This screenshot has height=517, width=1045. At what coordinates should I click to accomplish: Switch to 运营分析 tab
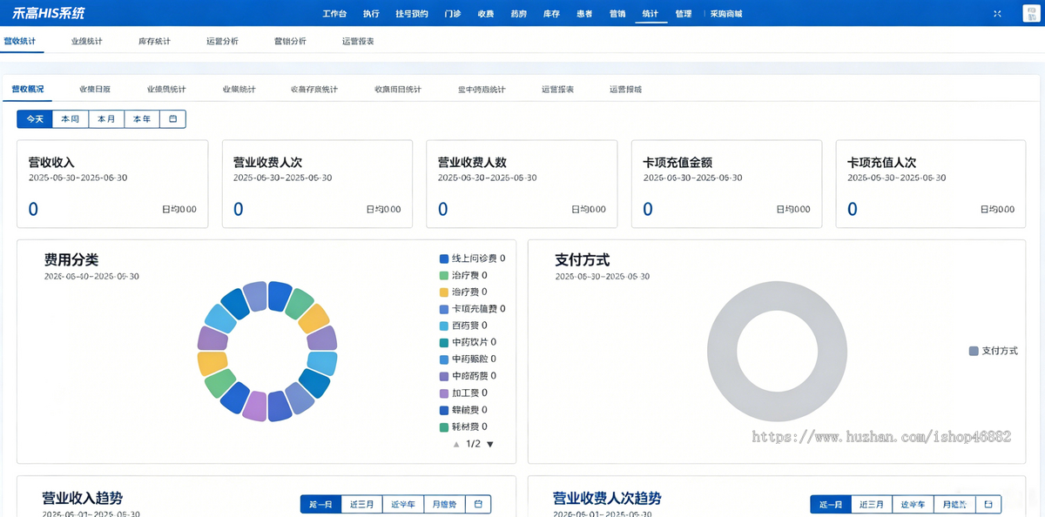[x=222, y=41]
